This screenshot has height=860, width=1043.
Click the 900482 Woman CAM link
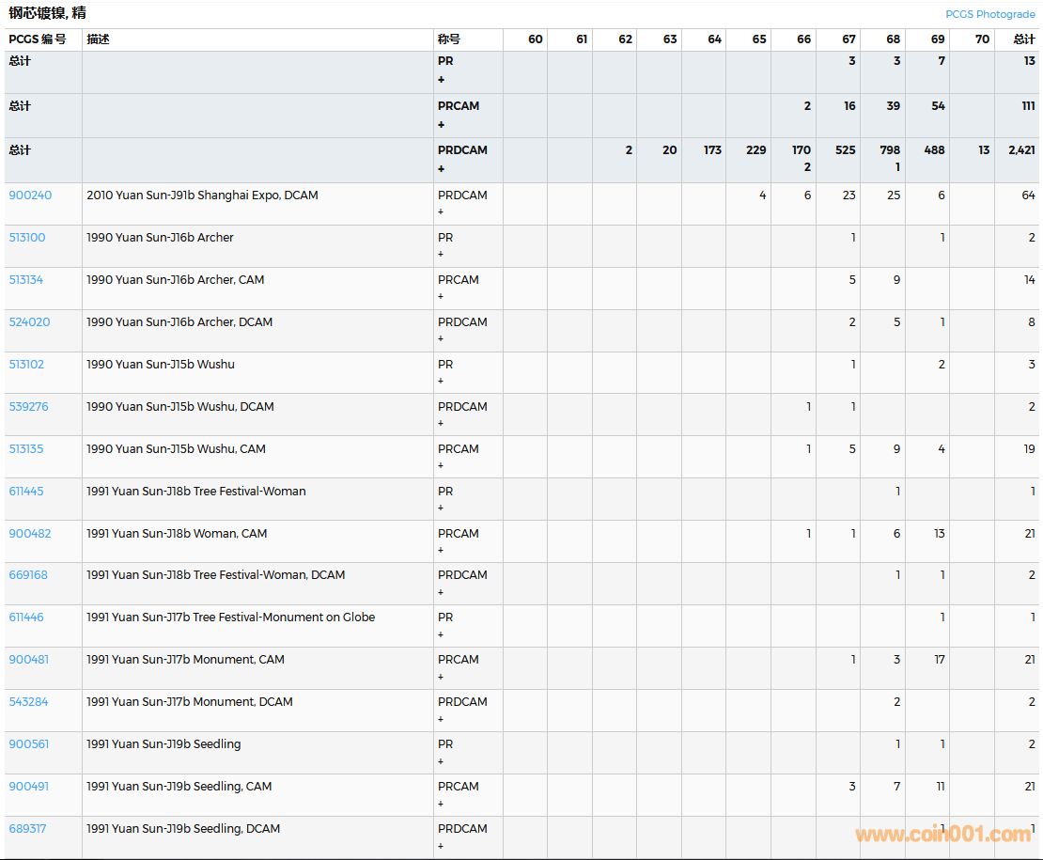[30, 534]
